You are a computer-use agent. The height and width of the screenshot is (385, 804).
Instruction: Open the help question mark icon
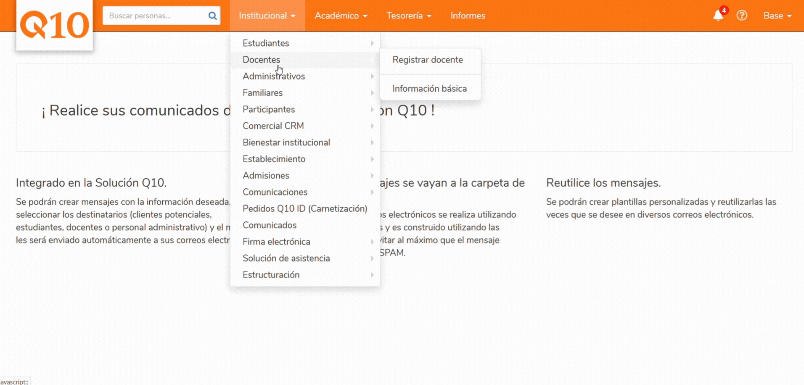point(742,16)
